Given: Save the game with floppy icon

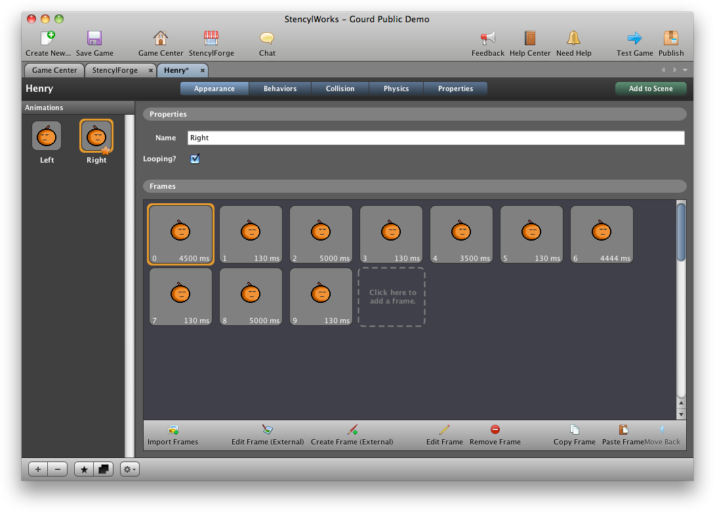Looking at the screenshot, I should click(94, 39).
